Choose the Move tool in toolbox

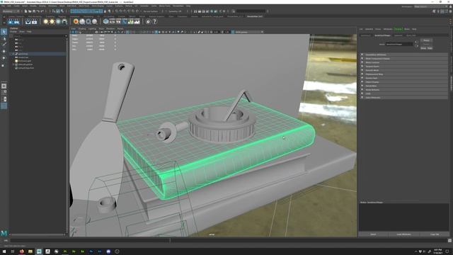pyautogui.click(x=4, y=51)
